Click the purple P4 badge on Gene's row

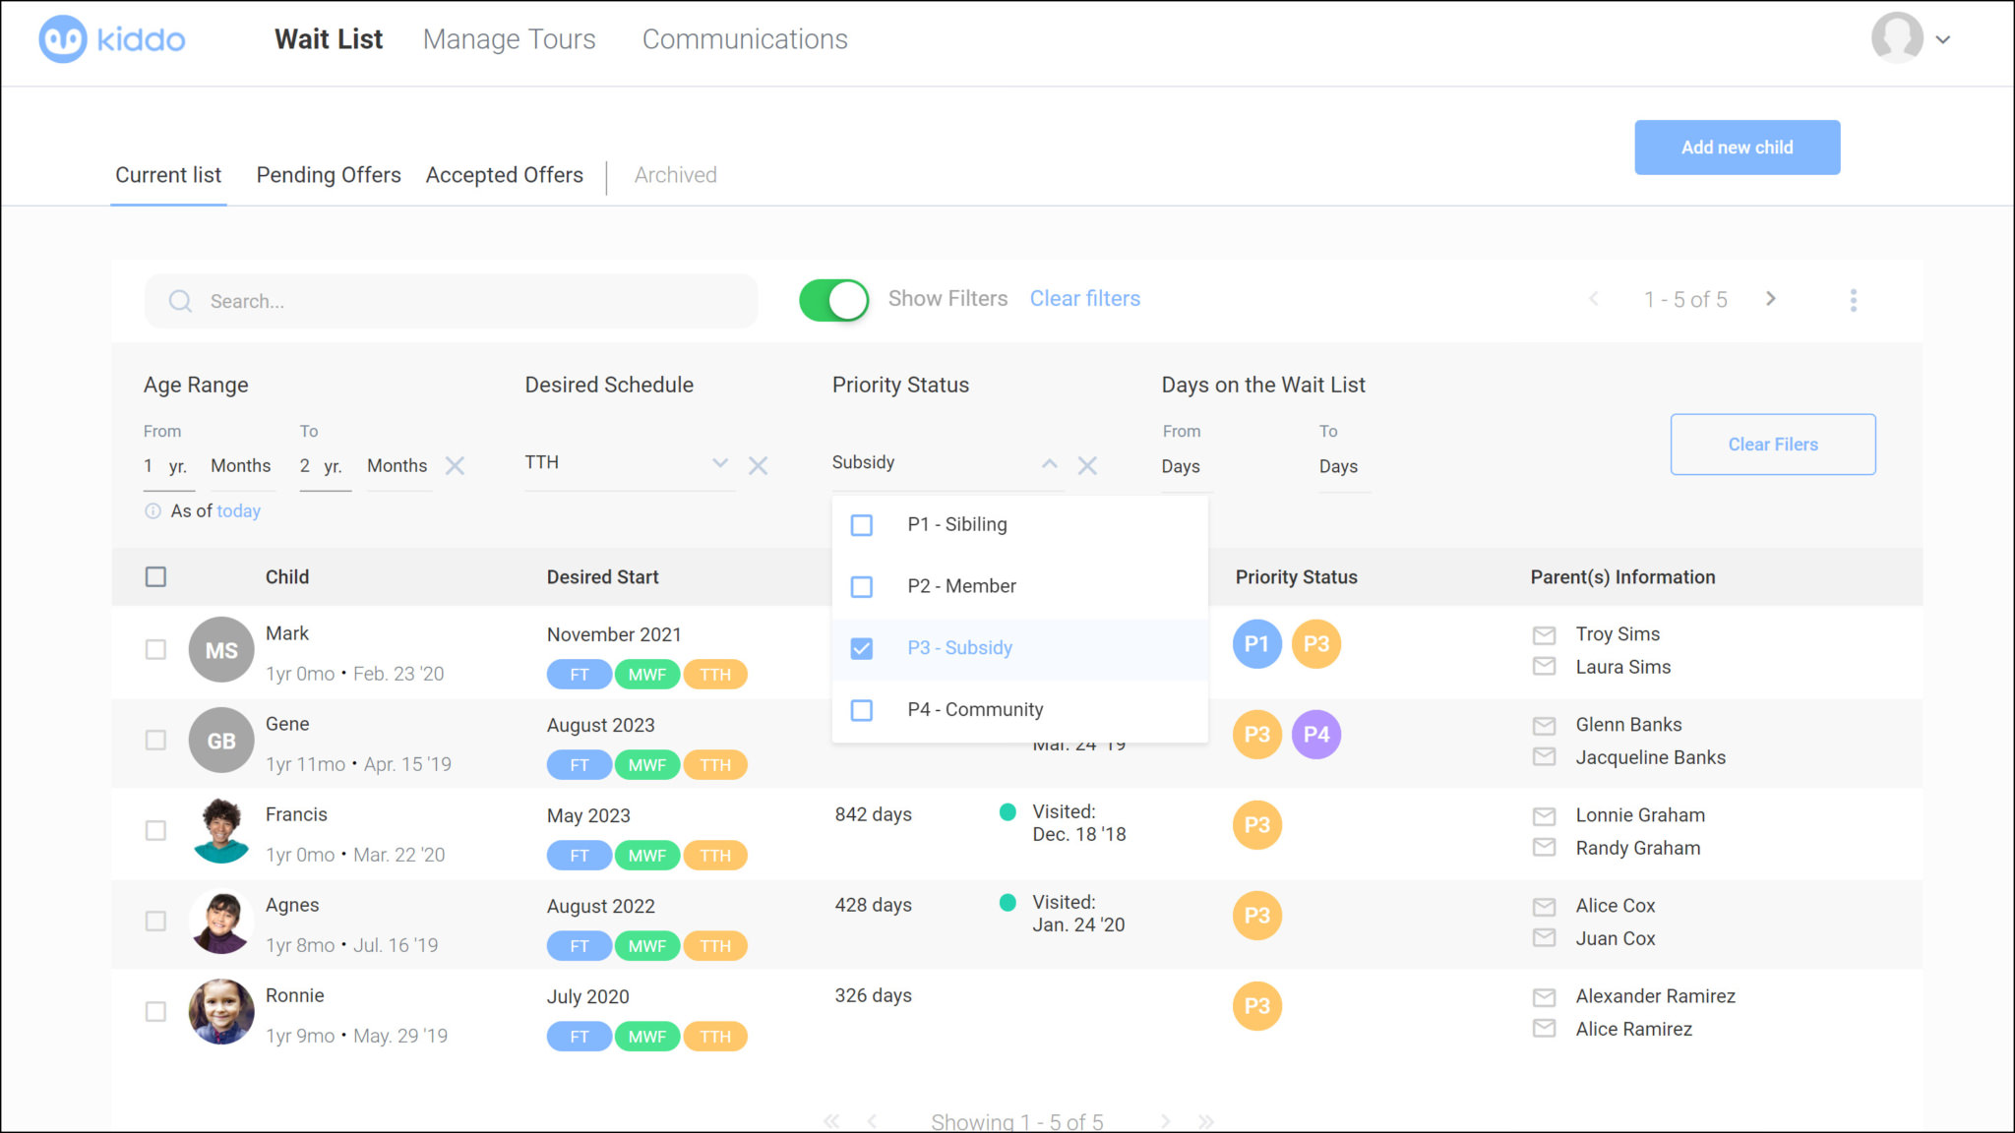(1316, 734)
